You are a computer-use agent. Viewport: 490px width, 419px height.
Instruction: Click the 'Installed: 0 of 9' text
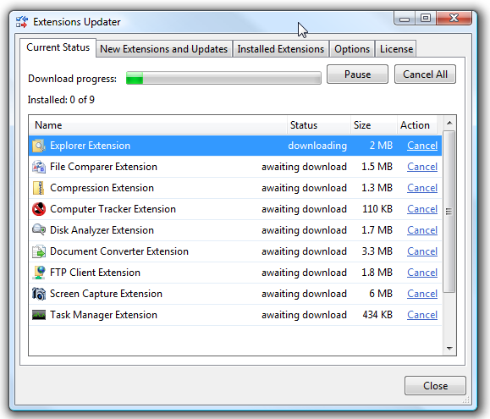point(61,100)
